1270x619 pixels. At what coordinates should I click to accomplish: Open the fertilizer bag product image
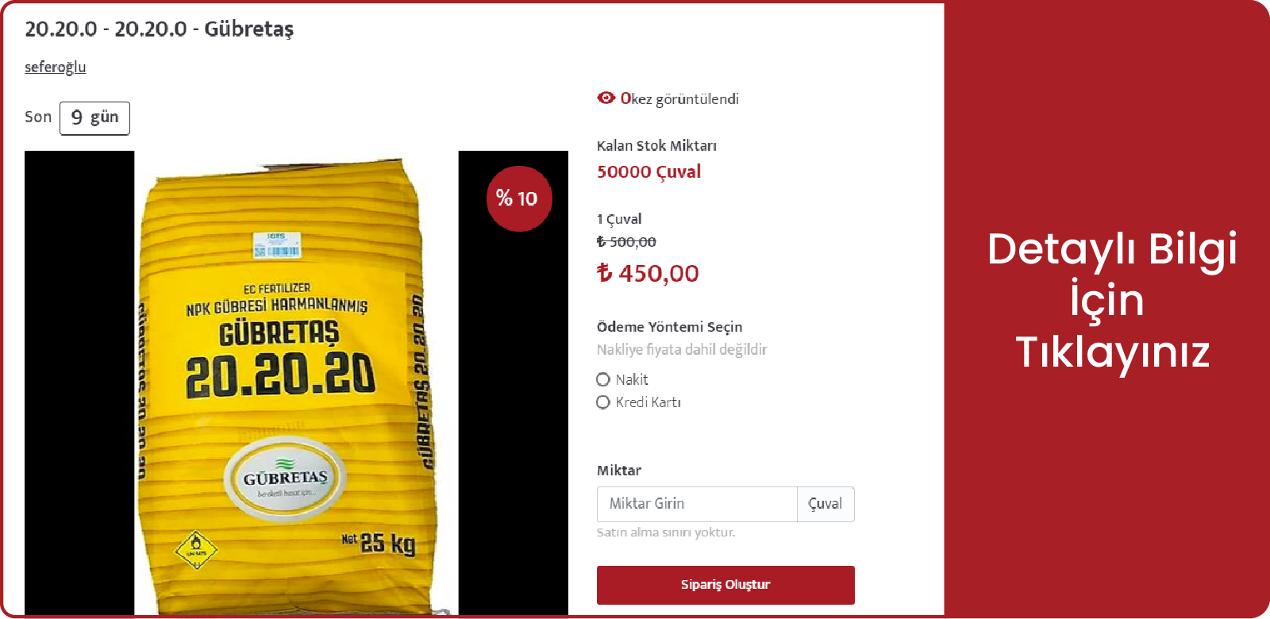[296, 383]
